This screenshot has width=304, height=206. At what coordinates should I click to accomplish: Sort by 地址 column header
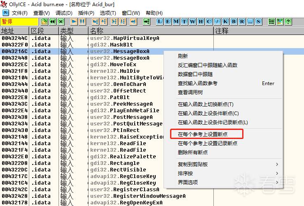14,31
